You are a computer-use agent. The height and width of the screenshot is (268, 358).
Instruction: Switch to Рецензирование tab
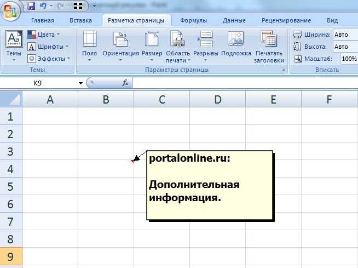pyautogui.click(x=286, y=20)
